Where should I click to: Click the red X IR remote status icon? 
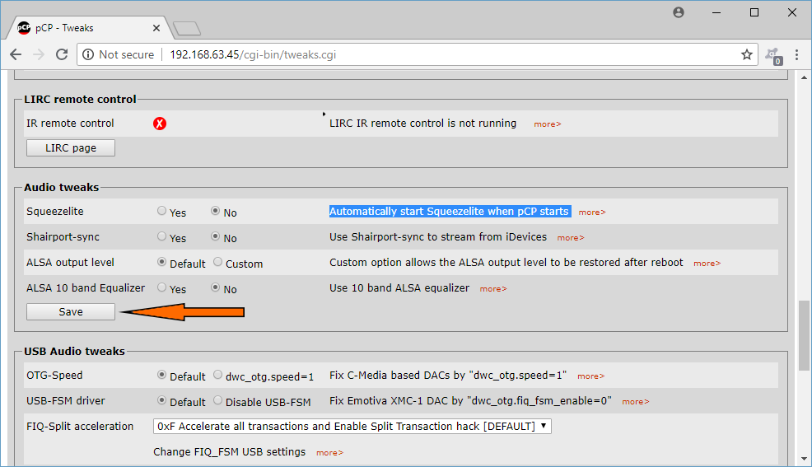[x=160, y=124]
